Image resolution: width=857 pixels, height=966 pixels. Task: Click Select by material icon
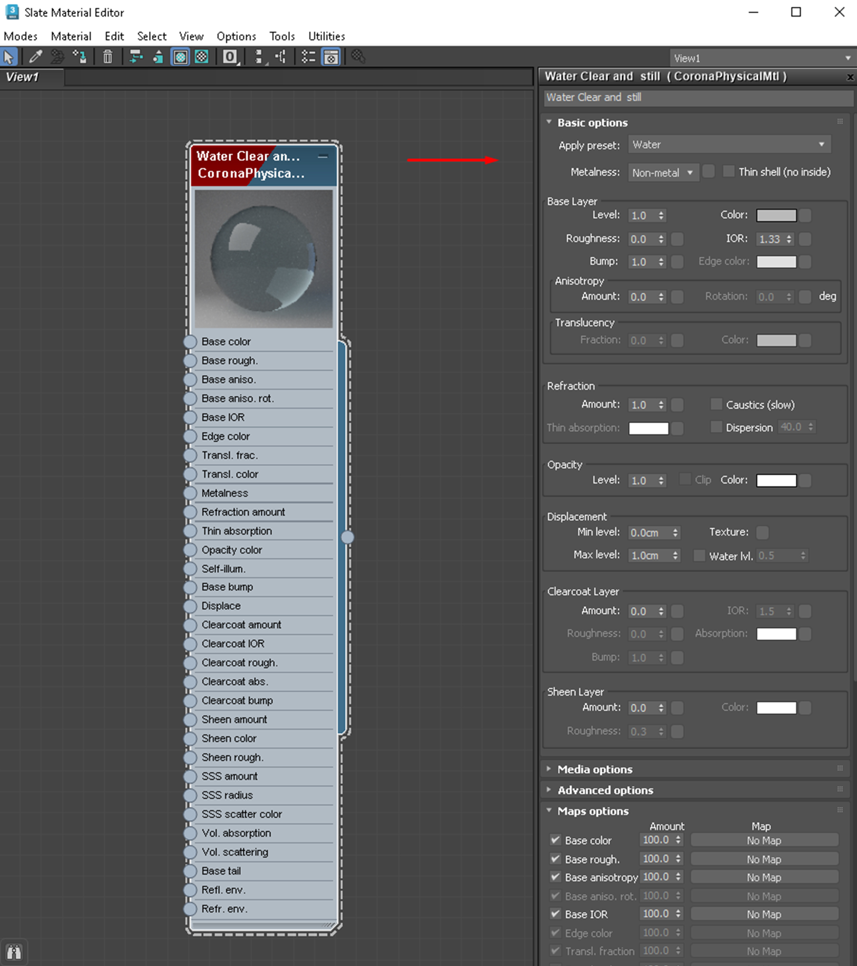(358, 57)
